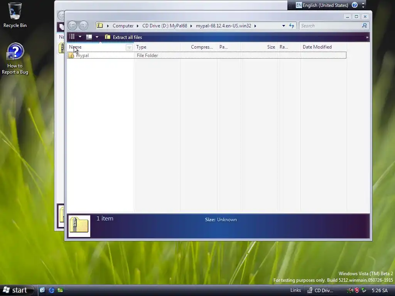Minimize the zip folder window
The image size is (395, 296).
pos(348,17)
